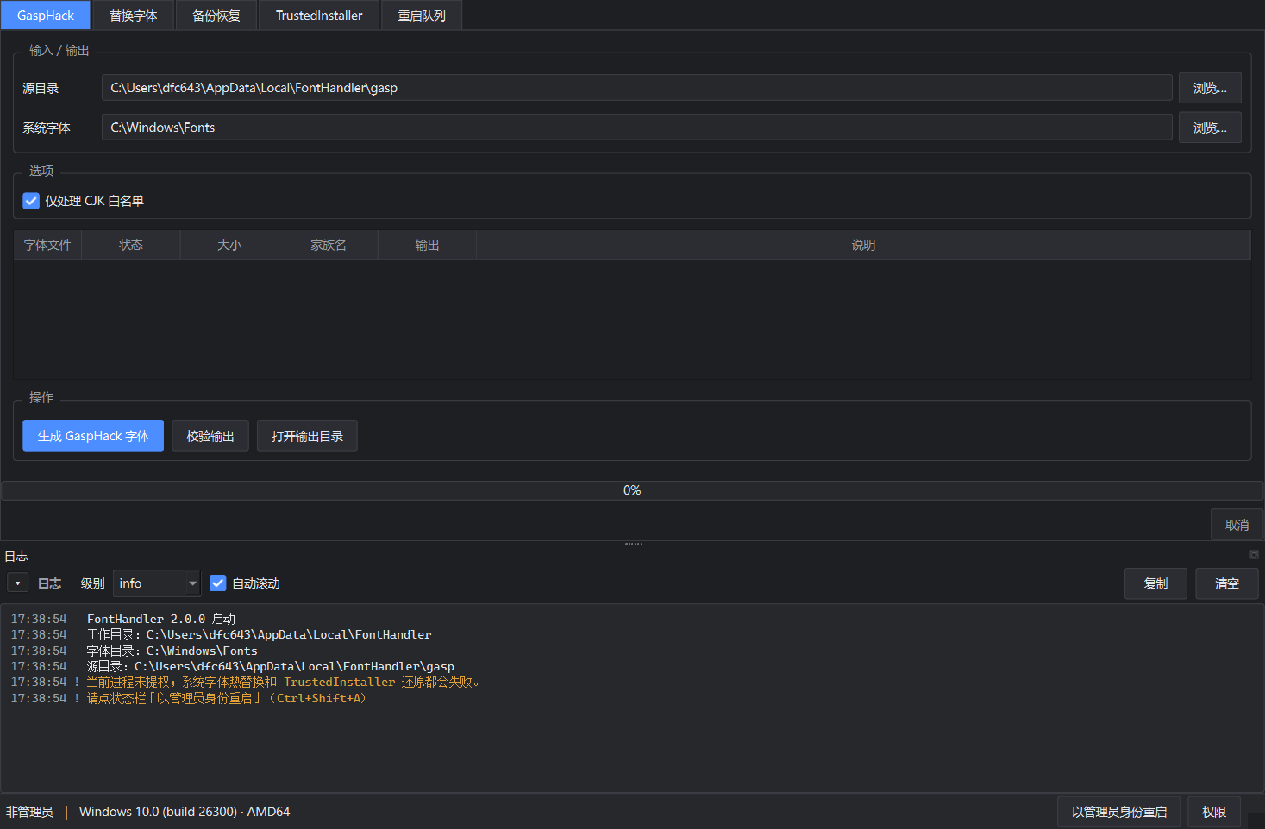Click warning line '请点状态栏「以管理员身份重启」'
This screenshot has height=829, width=1265.
(x=227, y=698)
